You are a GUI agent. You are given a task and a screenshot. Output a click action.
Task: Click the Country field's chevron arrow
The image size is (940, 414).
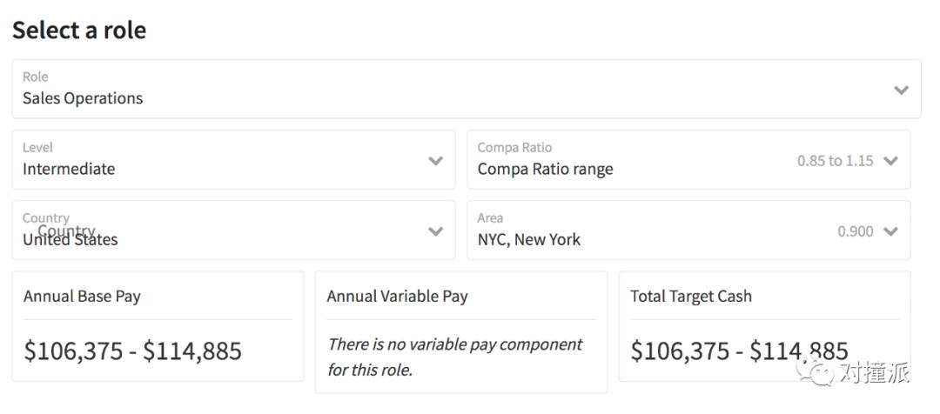click(436, 231)
